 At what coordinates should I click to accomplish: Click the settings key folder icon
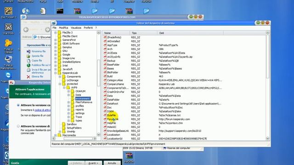73,113
